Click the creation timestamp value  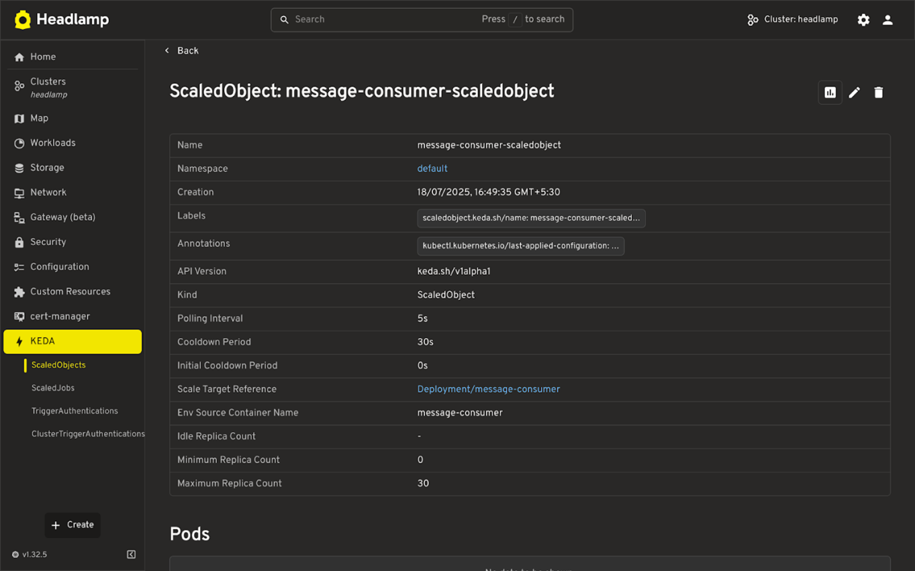(489, 192)
